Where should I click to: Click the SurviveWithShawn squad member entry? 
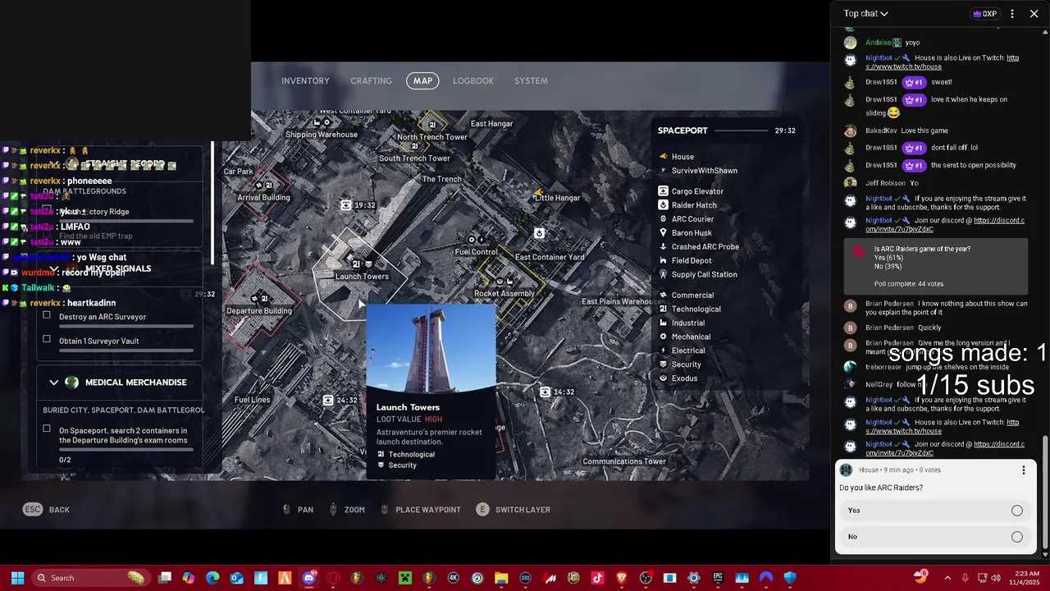coord(697,171)
